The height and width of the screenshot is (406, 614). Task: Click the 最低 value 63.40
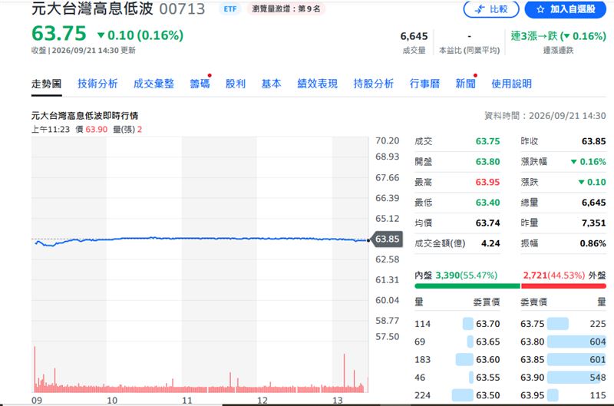(x=487, y=203)
